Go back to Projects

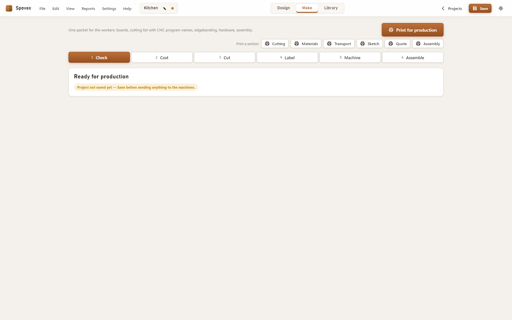click(x=452, y=9)
